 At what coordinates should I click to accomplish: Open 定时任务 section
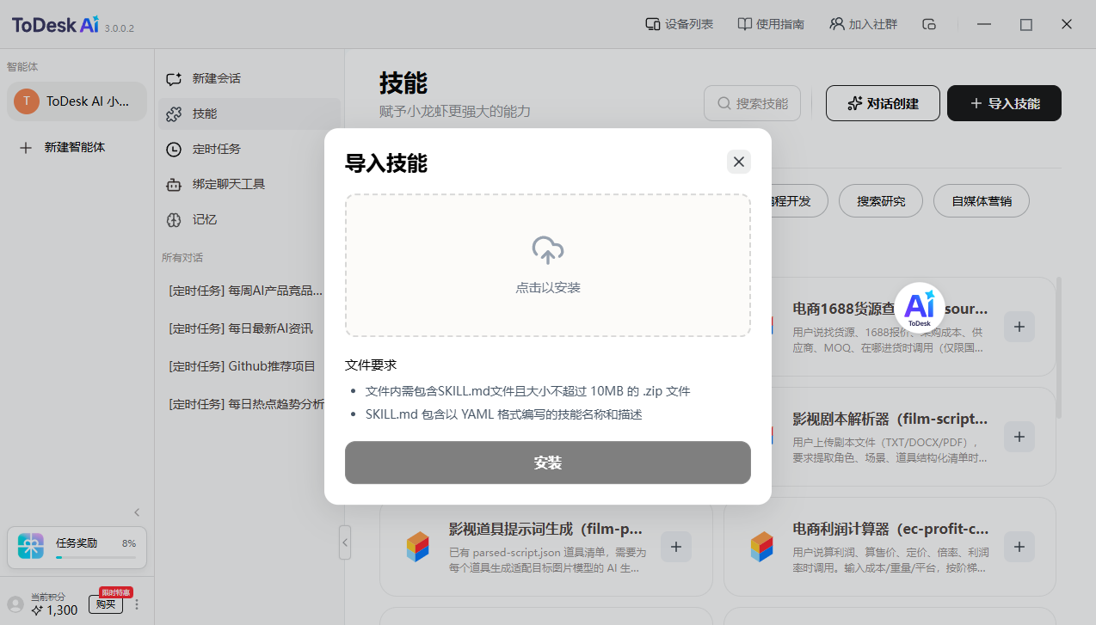[249, 149]
